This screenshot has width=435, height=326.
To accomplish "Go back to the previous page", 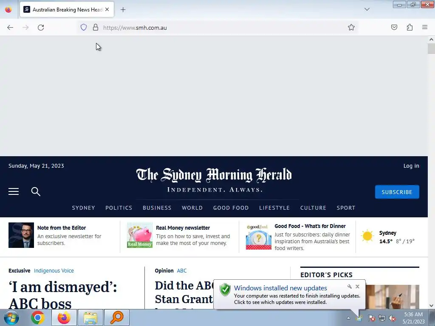I will click(x=10, y=28).
